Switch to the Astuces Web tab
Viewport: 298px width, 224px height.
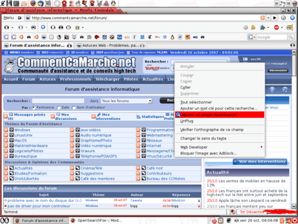coord(110,45)
